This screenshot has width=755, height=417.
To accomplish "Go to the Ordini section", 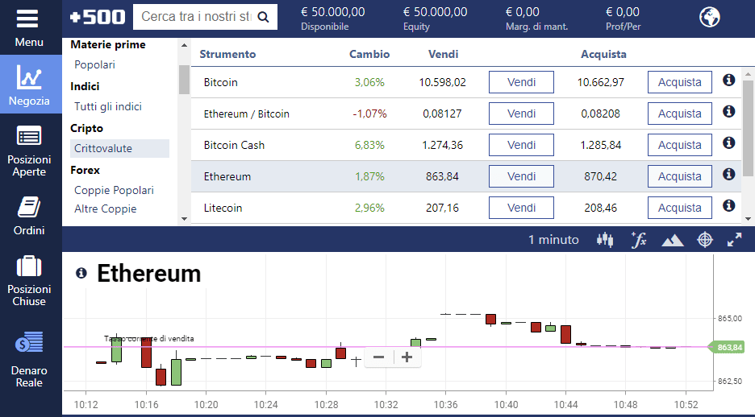I will 29,215.
